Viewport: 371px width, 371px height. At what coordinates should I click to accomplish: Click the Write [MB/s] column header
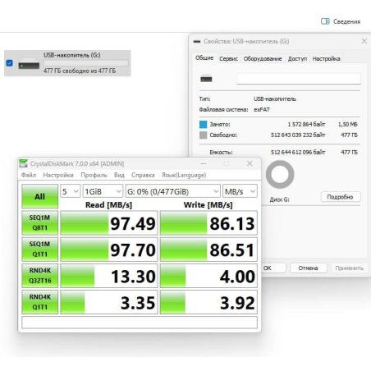pos(208,204)
